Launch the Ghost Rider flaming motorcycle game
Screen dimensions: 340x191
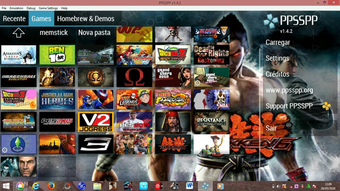click(x=57, y=77)
